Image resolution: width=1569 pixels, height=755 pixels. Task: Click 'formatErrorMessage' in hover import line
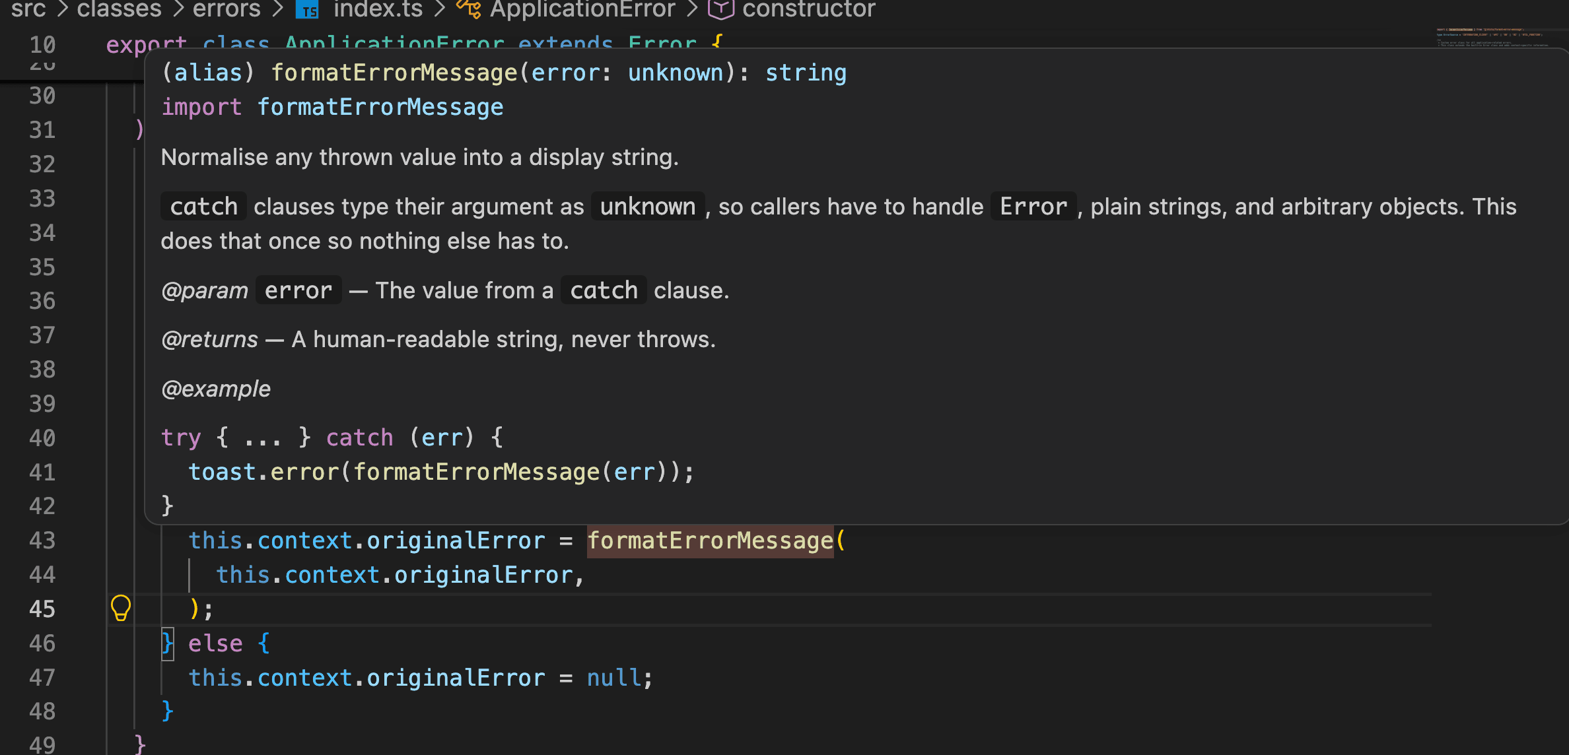380,107
